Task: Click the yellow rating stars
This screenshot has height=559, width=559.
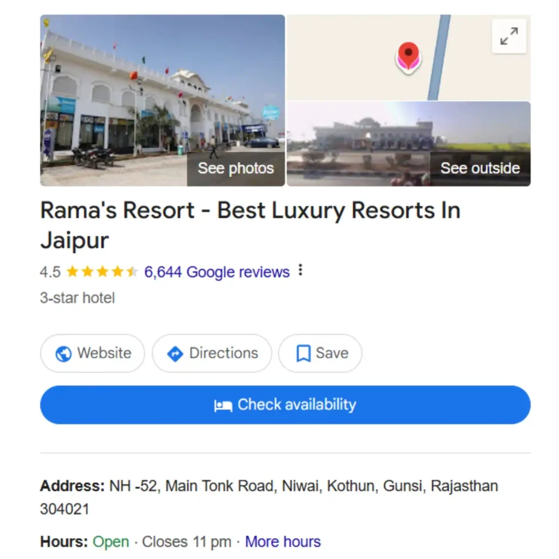Action: click(102, 272)
